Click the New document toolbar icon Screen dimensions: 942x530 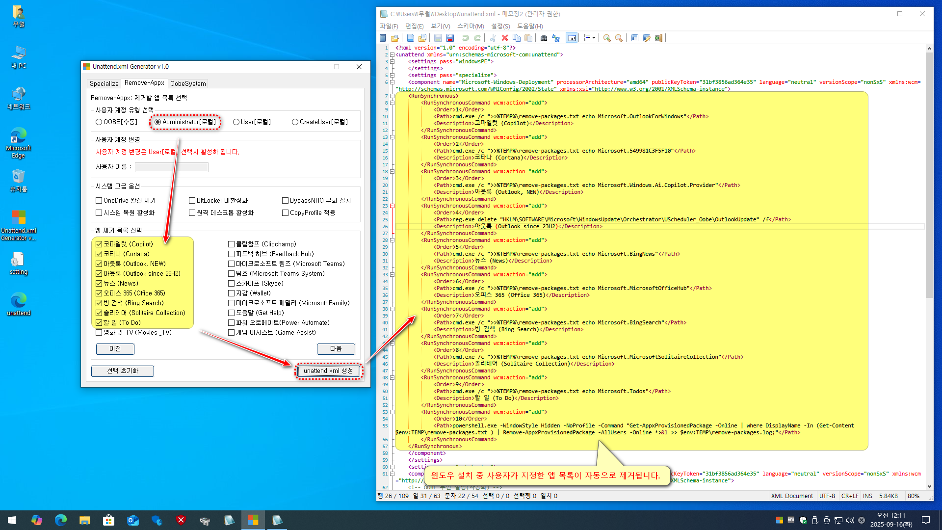411,38
